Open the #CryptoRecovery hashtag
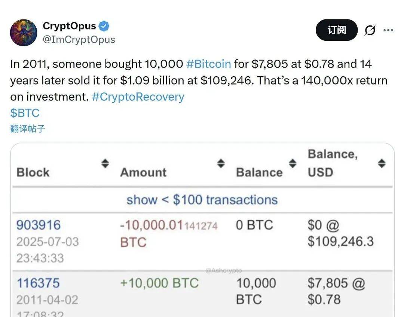This screenshot has width=404, height=317. coord(138,97)
